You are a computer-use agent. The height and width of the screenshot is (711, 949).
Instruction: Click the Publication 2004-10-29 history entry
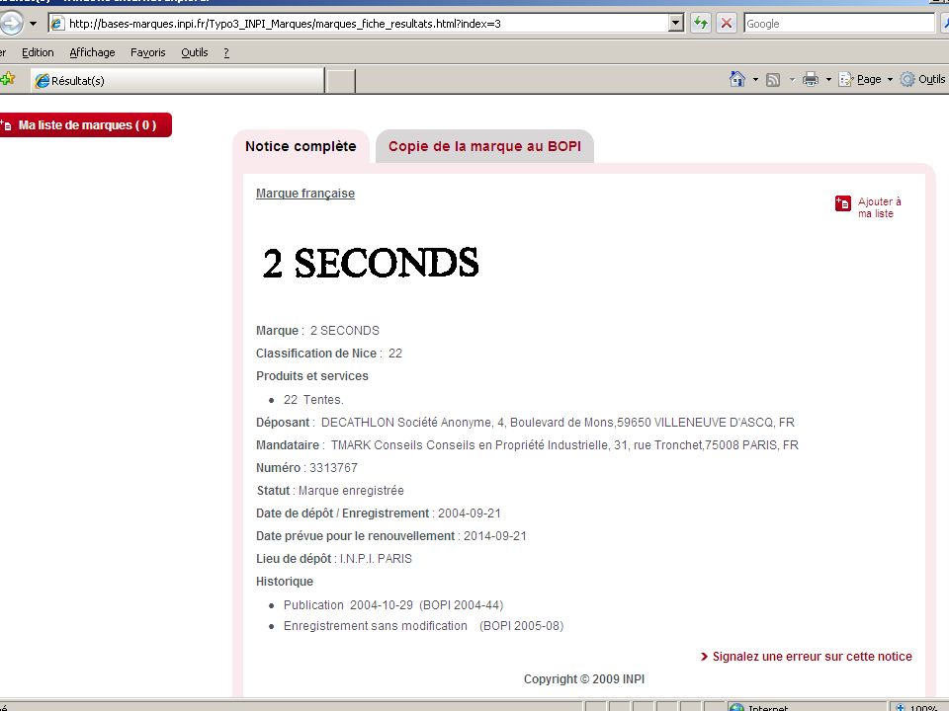tap(393, 605)
